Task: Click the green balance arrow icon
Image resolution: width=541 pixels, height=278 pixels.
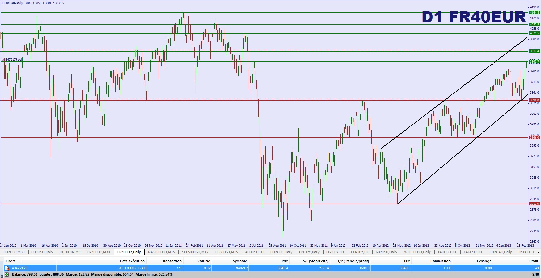Action: click(x=7, y=274)
